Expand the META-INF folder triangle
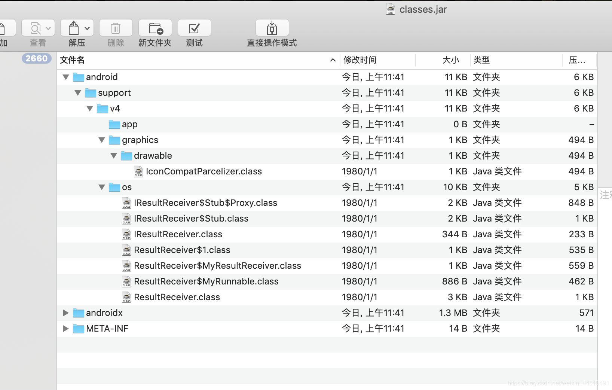 pos(66,329)
